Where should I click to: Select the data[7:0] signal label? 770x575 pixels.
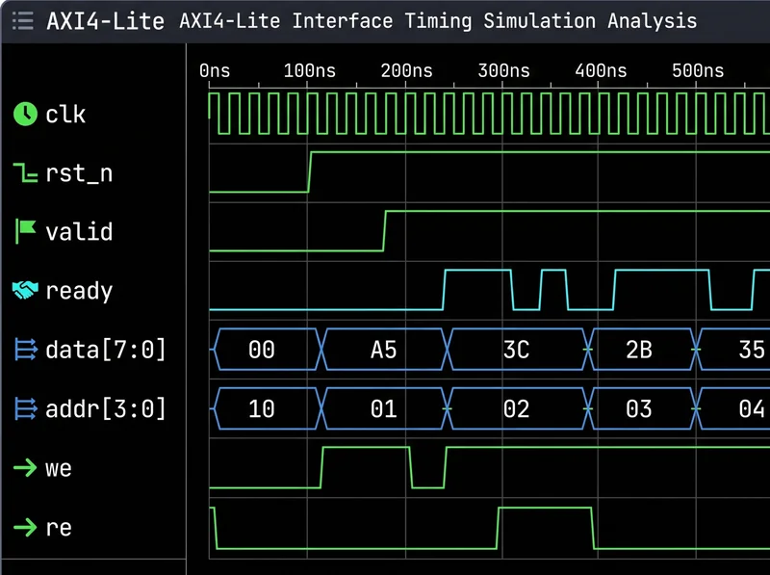pyautogui.click(x=106, y=350)
